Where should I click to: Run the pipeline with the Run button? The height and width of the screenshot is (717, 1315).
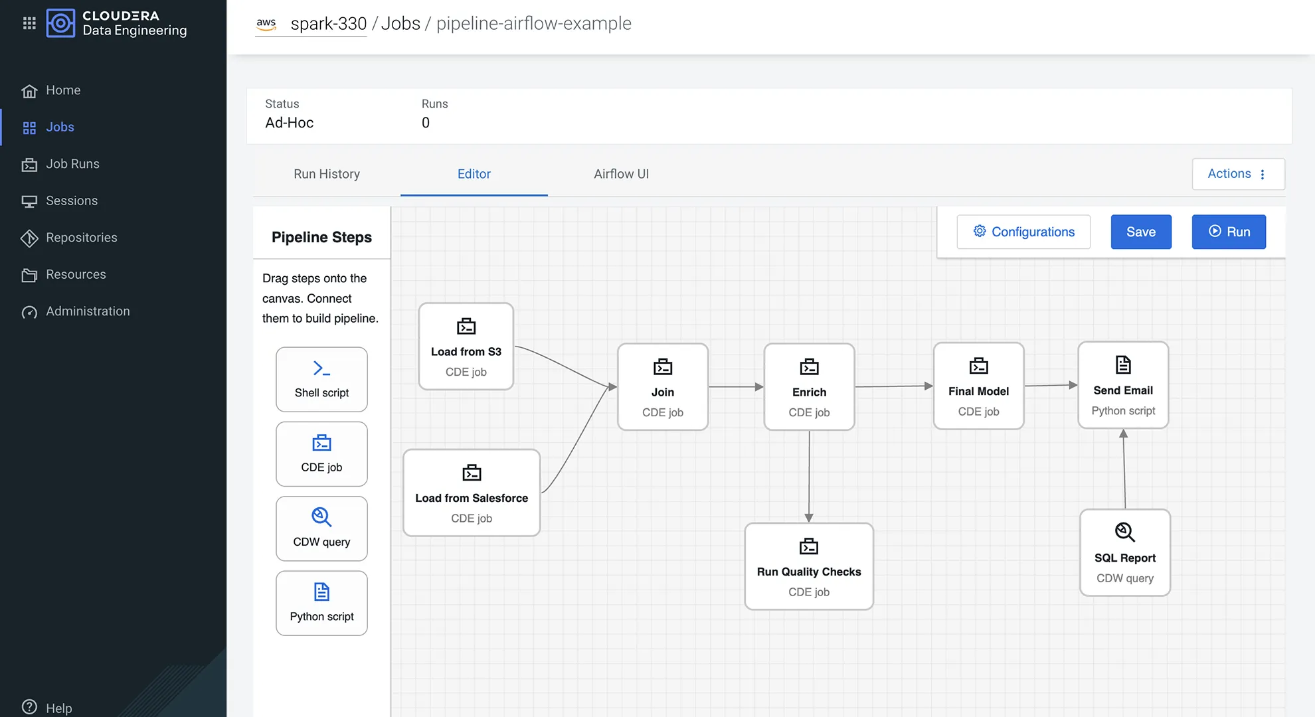(x=1228, y=232)
